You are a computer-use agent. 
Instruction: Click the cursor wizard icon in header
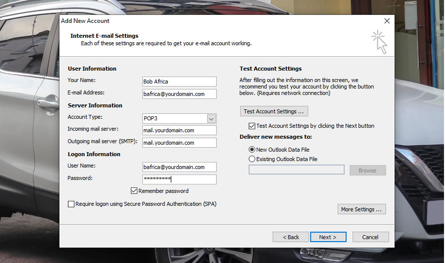point(379,42)
